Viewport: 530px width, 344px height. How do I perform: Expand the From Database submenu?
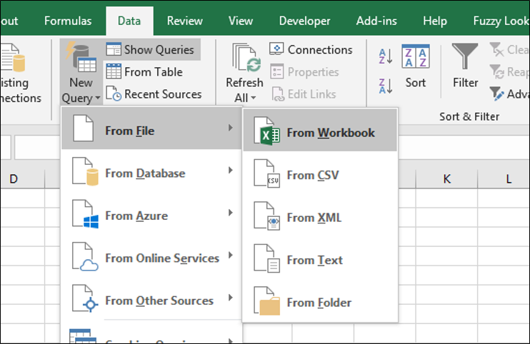tap(151, 173)
